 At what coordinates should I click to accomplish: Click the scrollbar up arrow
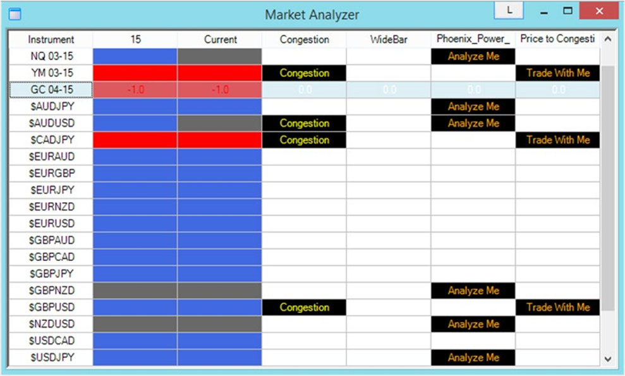tap(607, 39)
